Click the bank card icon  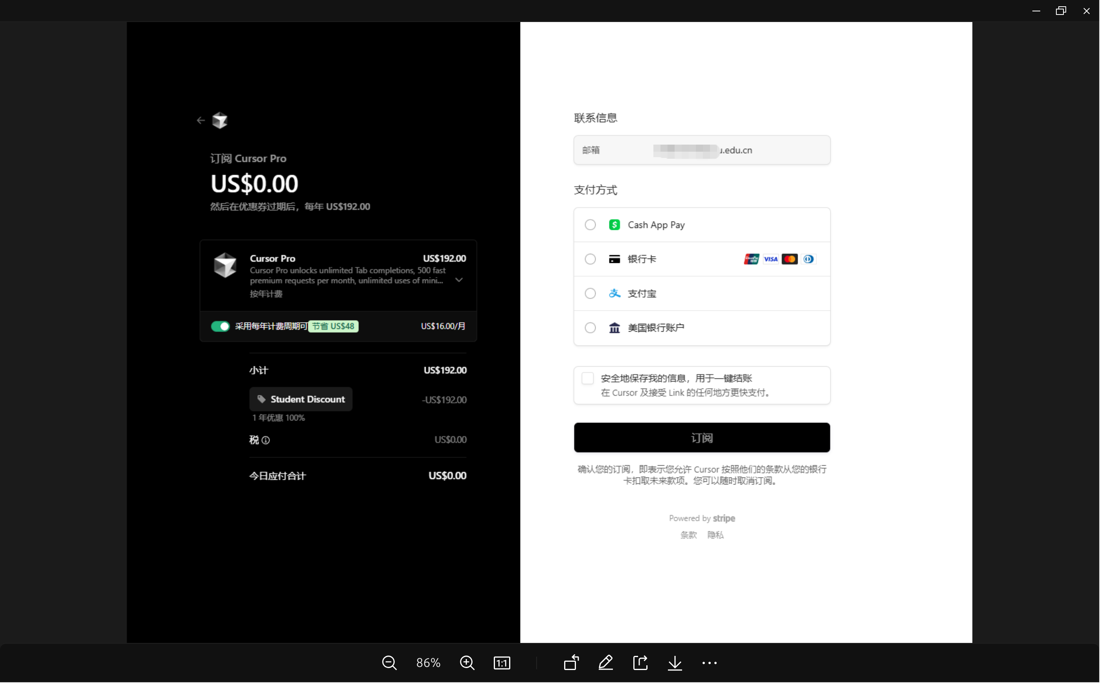[x=614, y=259]
